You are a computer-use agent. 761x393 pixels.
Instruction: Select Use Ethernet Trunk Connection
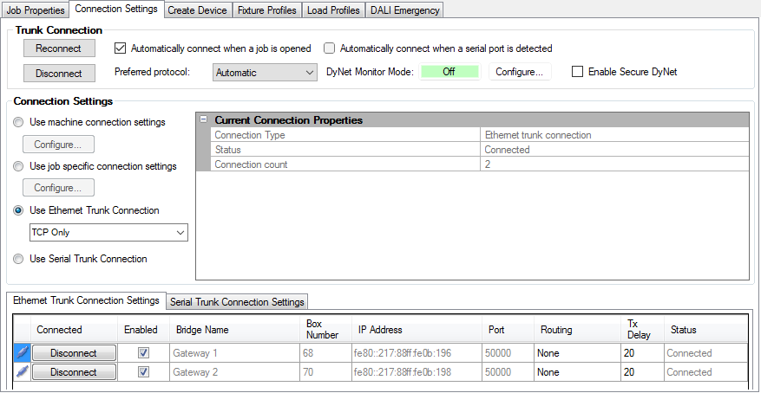[x=18, y=210]
